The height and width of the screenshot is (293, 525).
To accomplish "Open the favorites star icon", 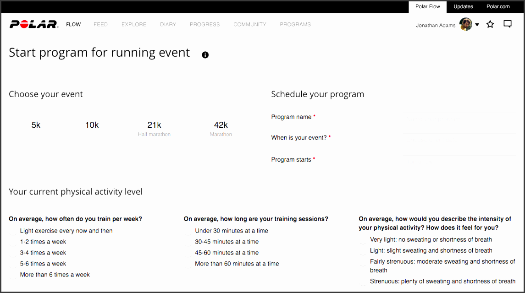I will [x=490, y=24].
